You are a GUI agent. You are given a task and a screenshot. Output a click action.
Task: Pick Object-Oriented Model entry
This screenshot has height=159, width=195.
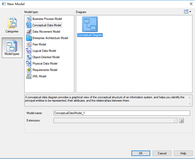[46, 57]
